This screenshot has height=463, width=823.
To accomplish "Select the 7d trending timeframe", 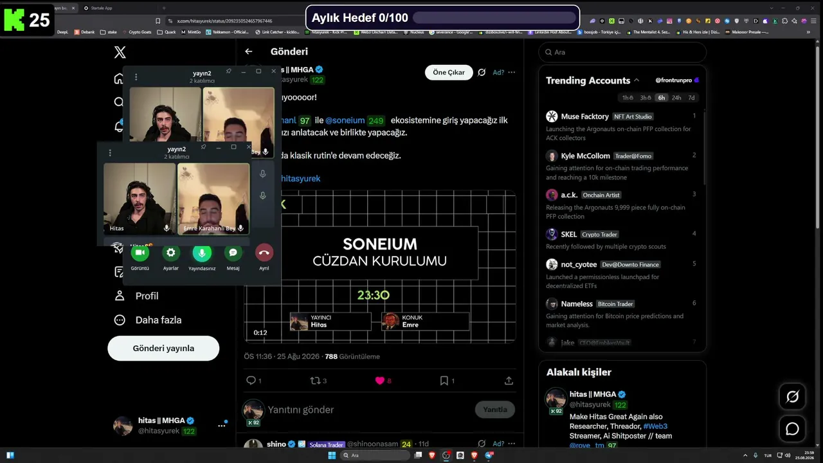I will coord(691,98).
